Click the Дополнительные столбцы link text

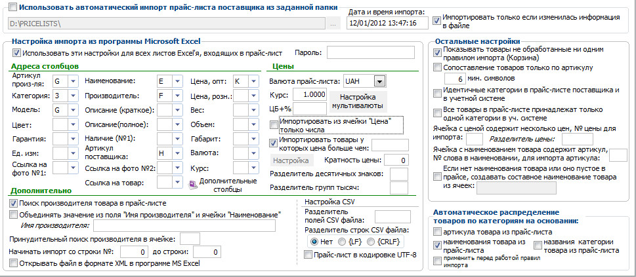229,185
